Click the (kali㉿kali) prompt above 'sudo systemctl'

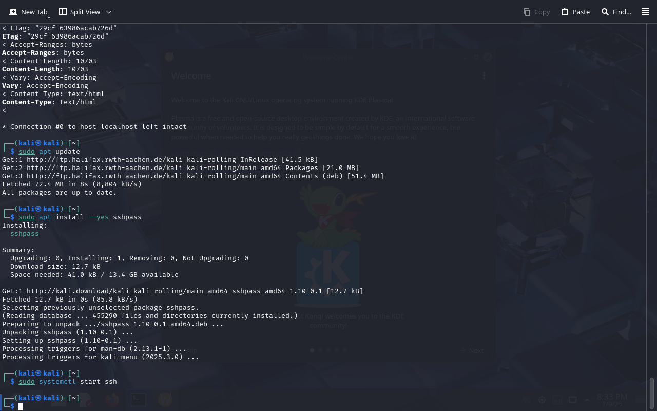click(41, 373)
